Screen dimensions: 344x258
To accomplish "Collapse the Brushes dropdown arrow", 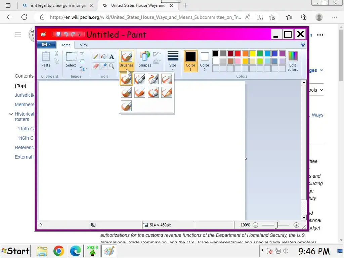I will (127, 70).
